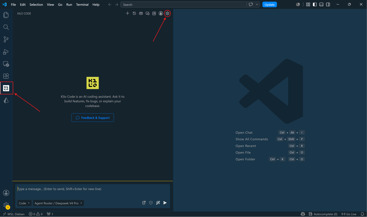Viewport: 367px width, 217px height.
Task: Open the Source Control view
Action: [x=6, y=39]
